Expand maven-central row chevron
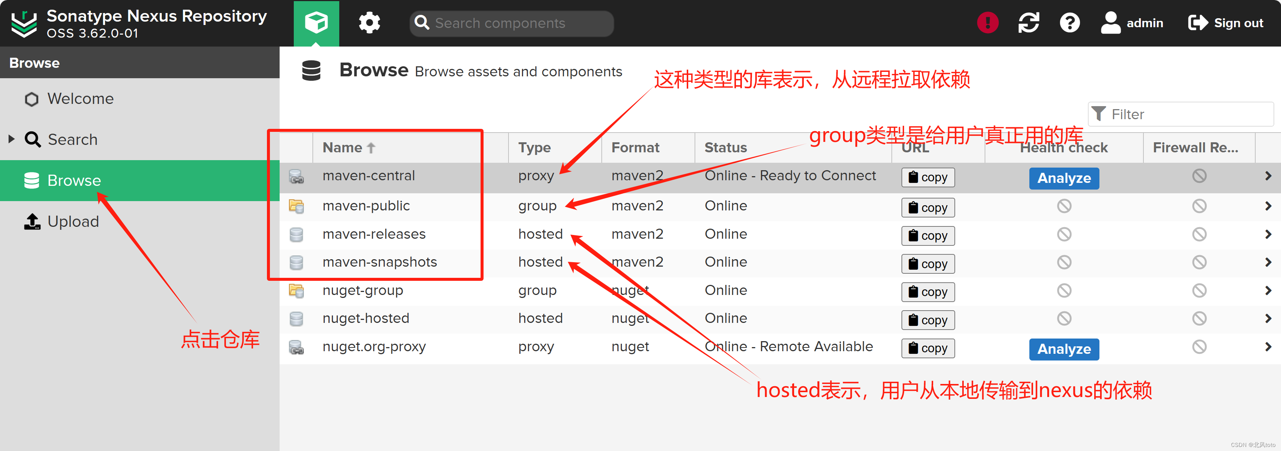The image size is (1281, 451). pos(1268,175)
